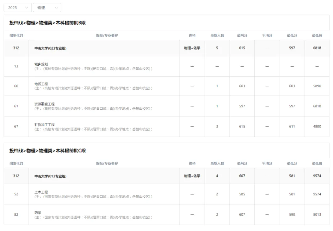Click the 土木工程 major entry
The width and height of the screenshot is (333, 231).
click(x=41, y=192)
